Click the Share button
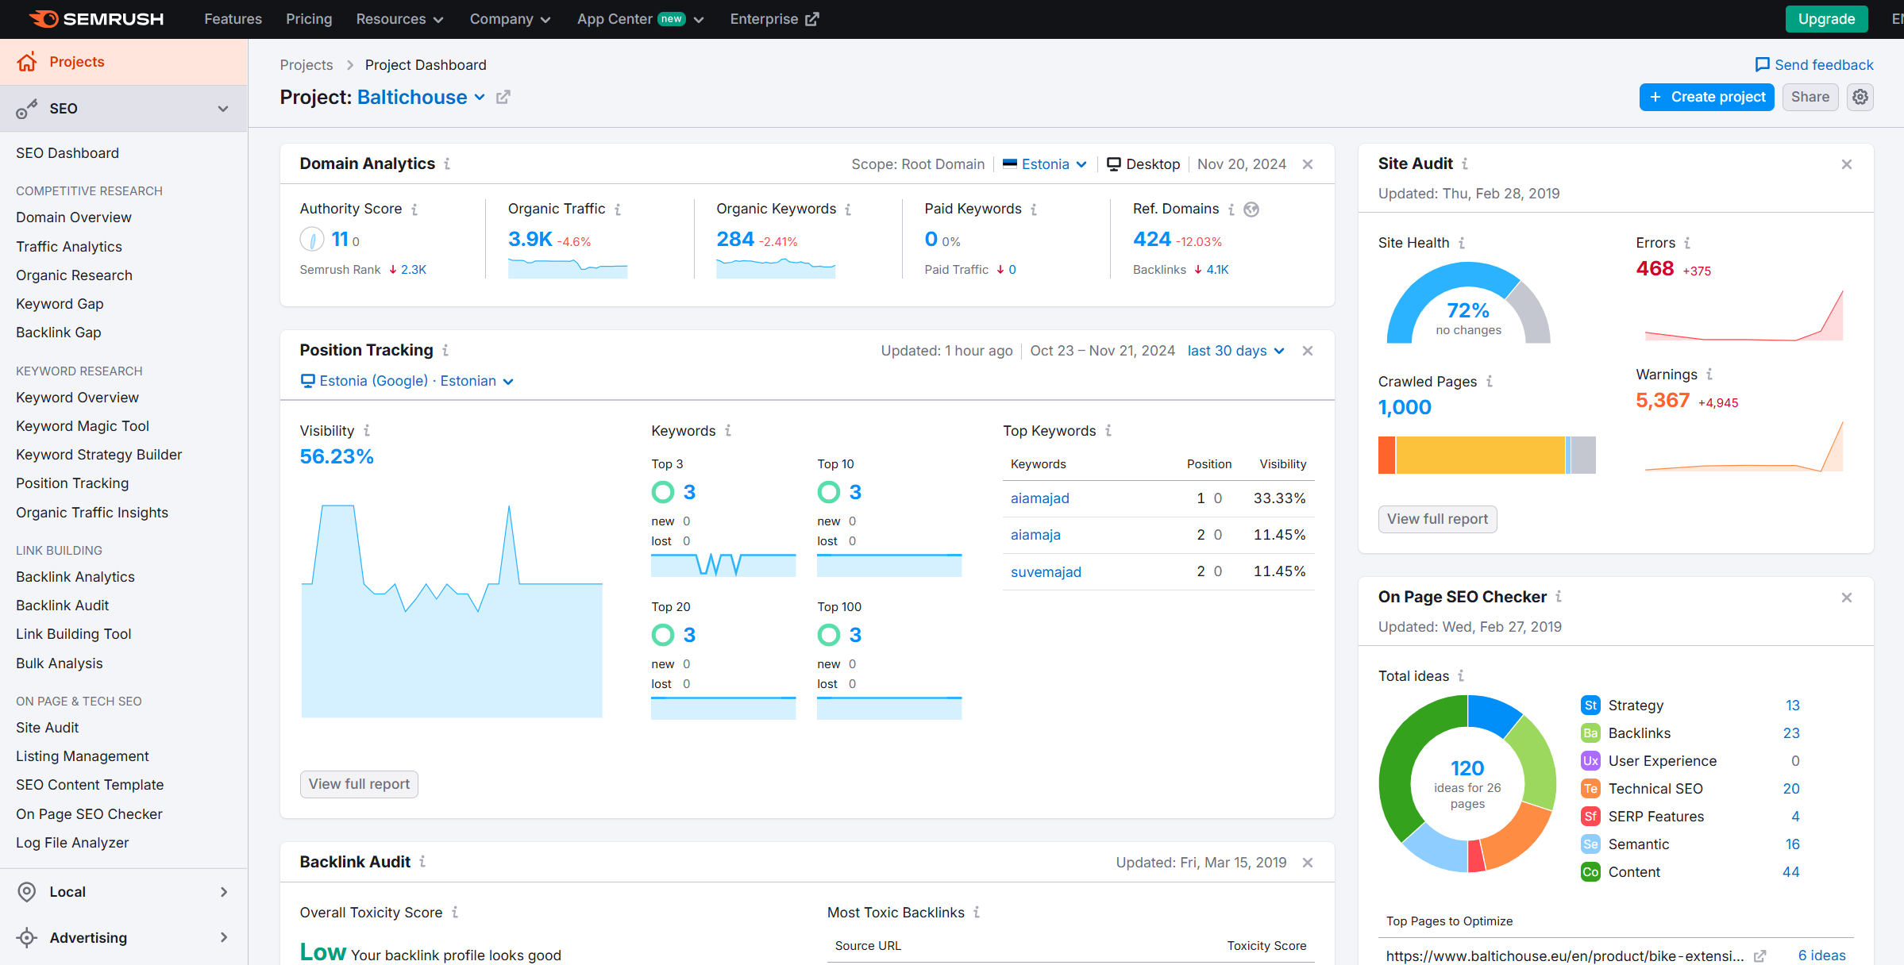 (x=1810, y=97)
